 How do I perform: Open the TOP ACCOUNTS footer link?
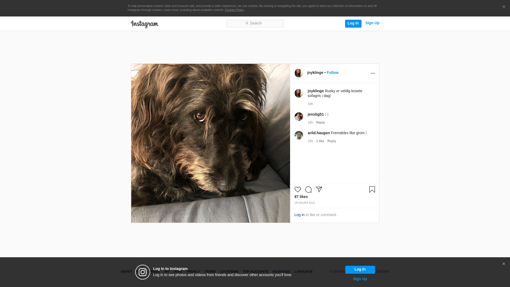256,272
